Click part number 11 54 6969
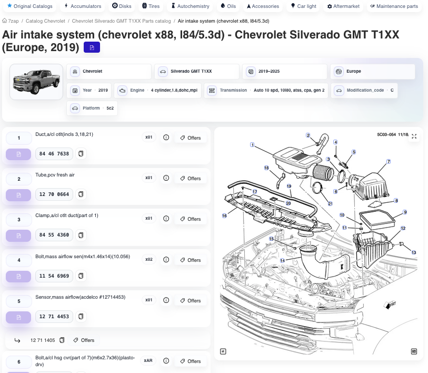 tap(54, 276)
